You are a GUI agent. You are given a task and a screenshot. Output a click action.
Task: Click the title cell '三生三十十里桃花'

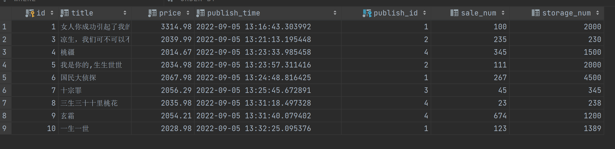(89, 103)
